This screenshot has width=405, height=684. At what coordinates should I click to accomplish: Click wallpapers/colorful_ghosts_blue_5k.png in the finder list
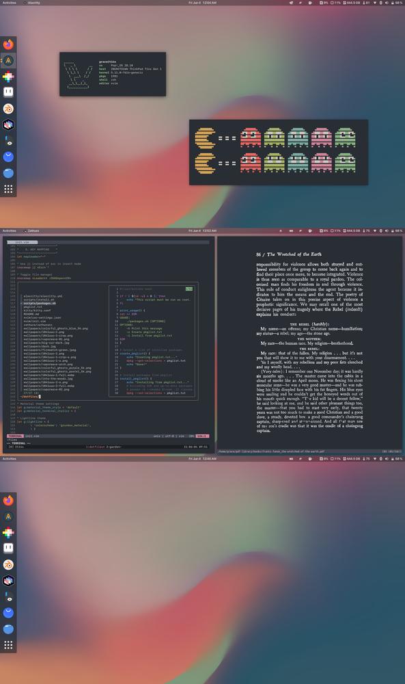coord(55,328)
